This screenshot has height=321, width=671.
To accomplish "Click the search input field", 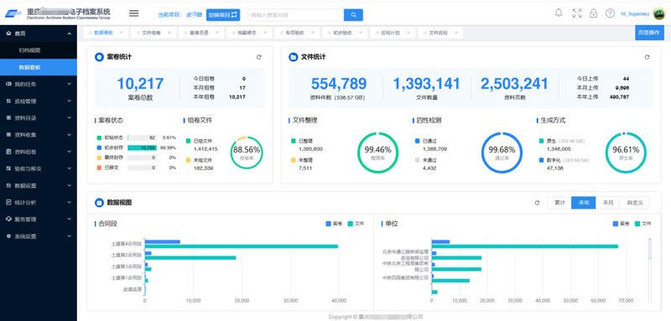I will pos(296,15).
